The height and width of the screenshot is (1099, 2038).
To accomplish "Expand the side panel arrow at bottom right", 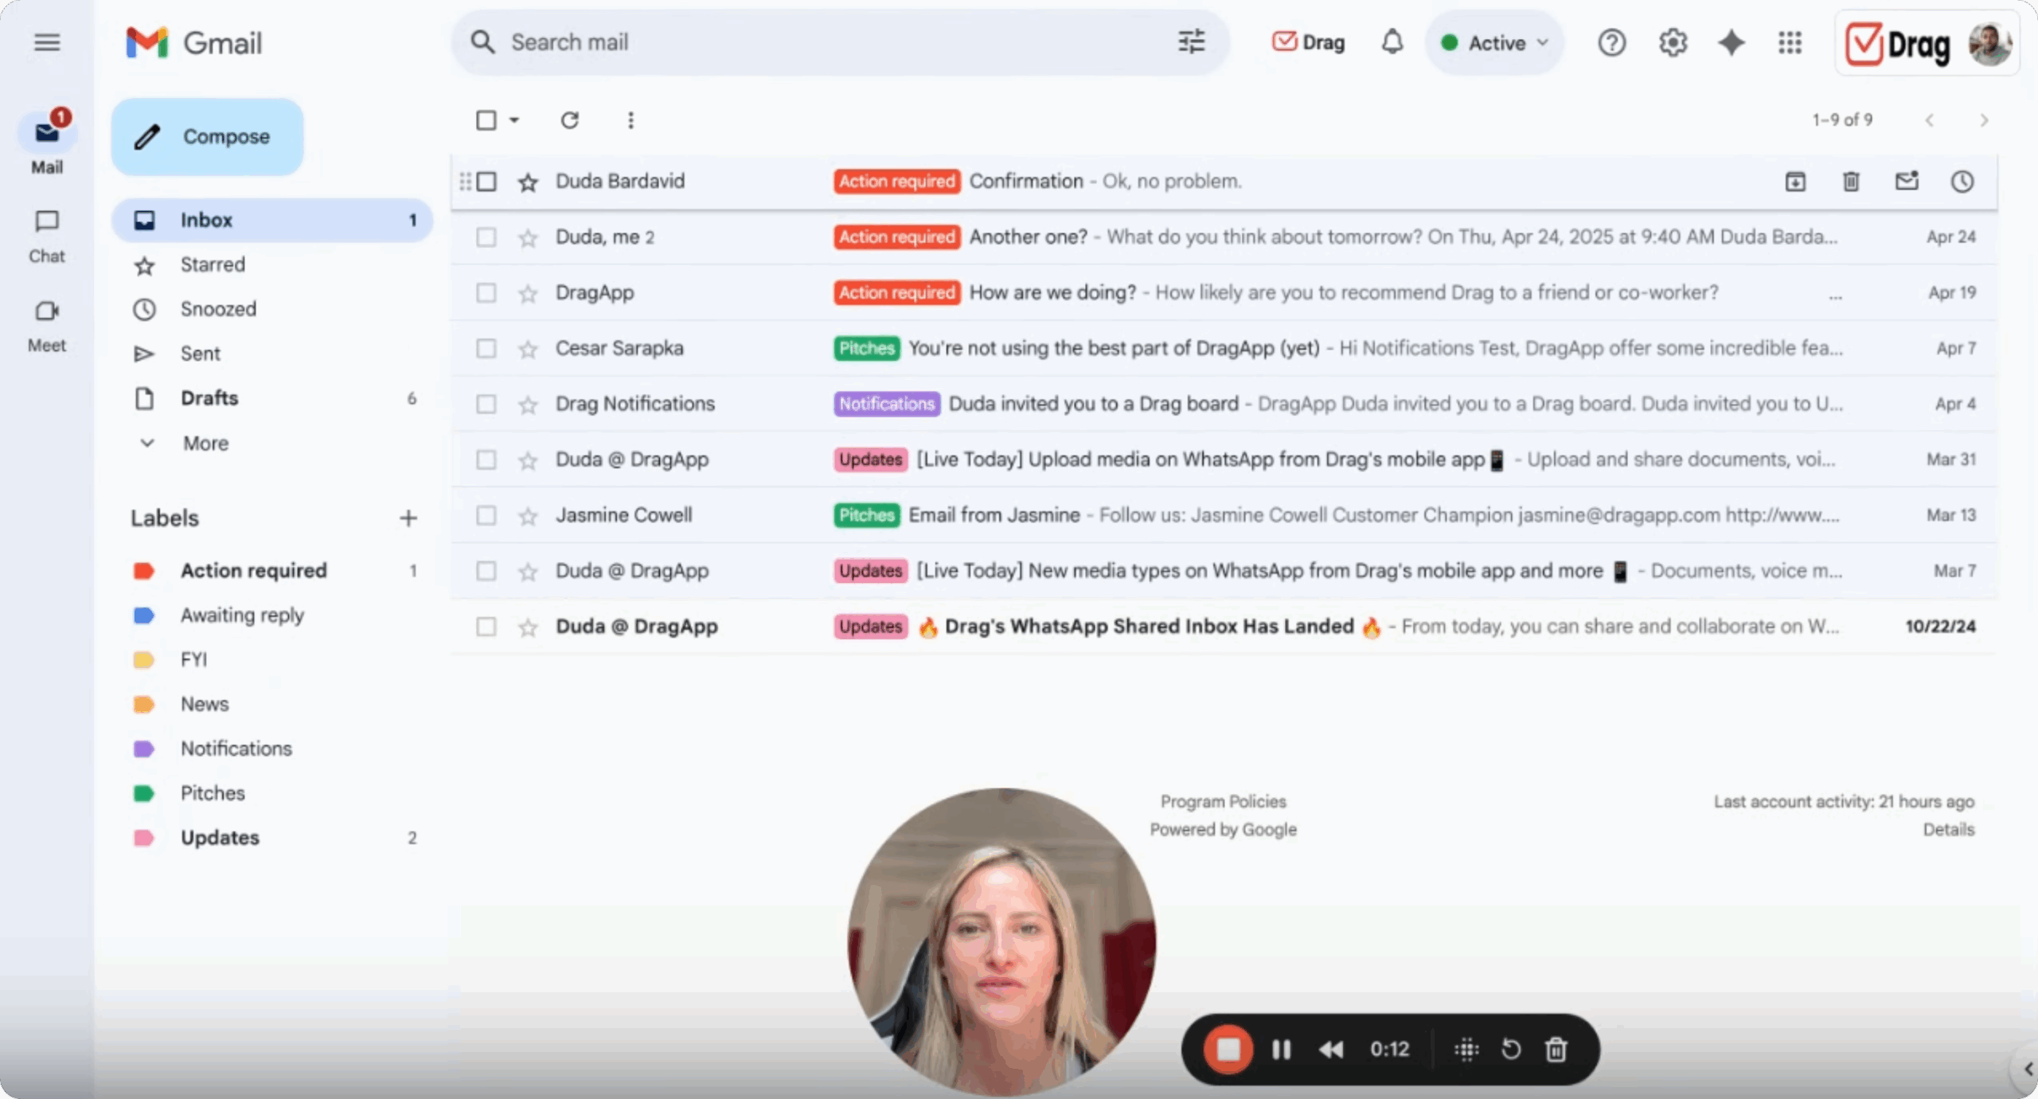I will click(x=2028, y=1069).
